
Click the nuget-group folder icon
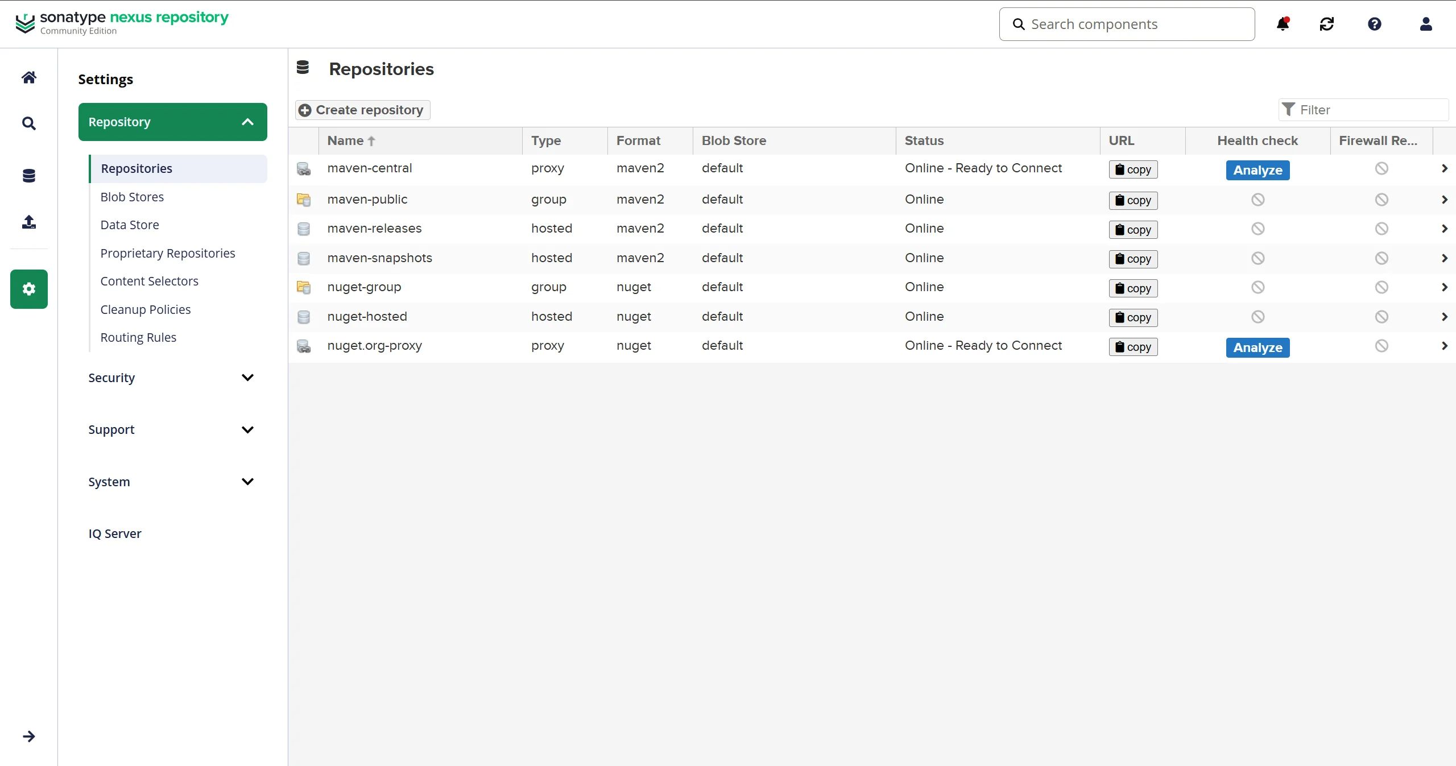[304, 287]
